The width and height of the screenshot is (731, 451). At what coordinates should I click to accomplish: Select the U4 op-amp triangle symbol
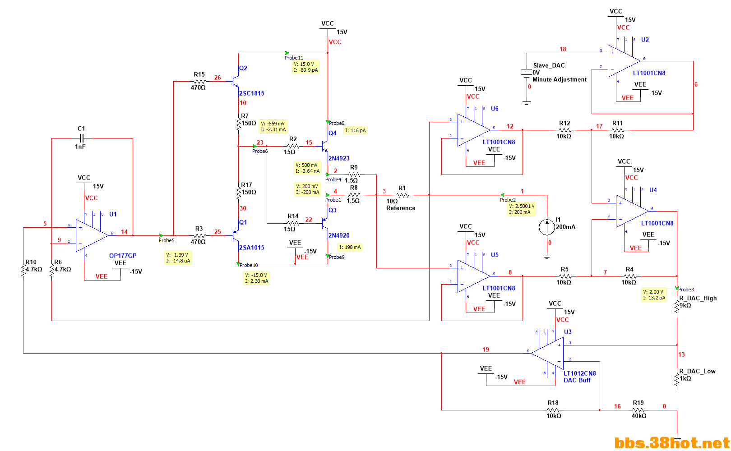pos(632,211)
